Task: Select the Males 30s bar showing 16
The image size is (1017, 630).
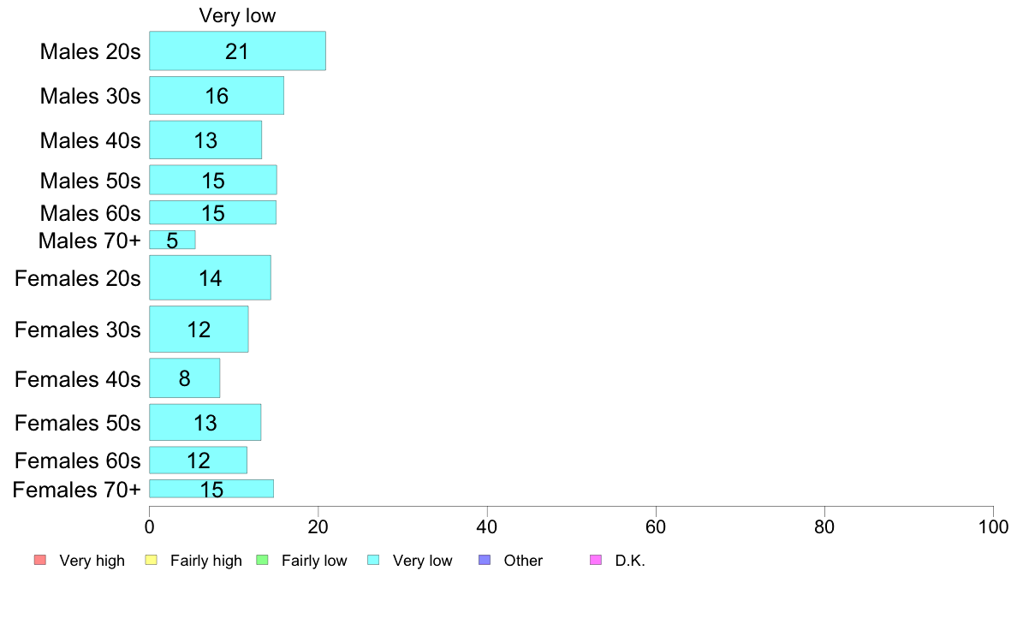Action: (x=217, y=95)
